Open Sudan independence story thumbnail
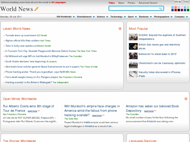This screenshot has width=190, height=142. click(x=133, y=37)
